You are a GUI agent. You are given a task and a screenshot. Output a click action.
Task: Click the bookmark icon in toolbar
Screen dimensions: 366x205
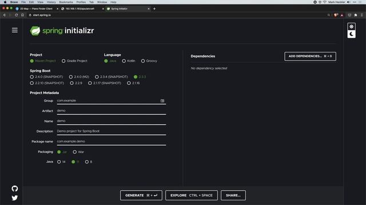point(22,15)
